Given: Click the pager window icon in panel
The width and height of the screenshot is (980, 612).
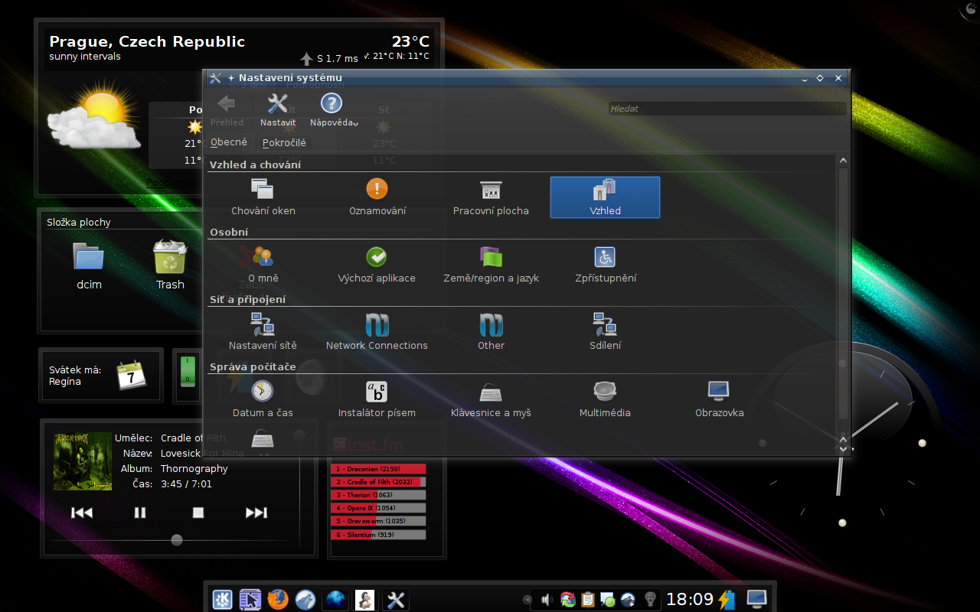Looking at the screenshot, I should point(250,599).
